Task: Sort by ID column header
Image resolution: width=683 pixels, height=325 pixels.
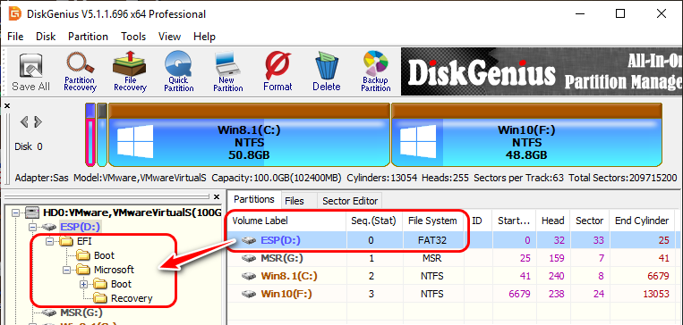Action: pos(477,221)
